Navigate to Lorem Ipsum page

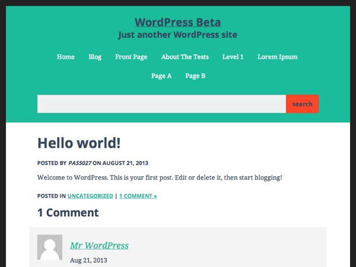(278, 57)
